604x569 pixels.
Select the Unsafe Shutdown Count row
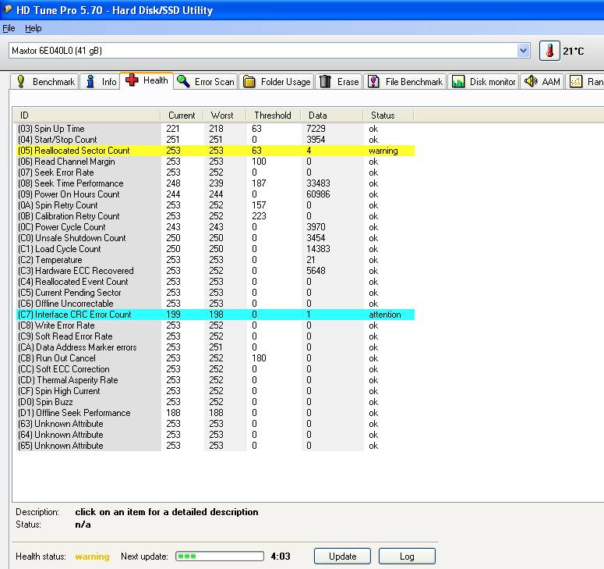[215, 238]
